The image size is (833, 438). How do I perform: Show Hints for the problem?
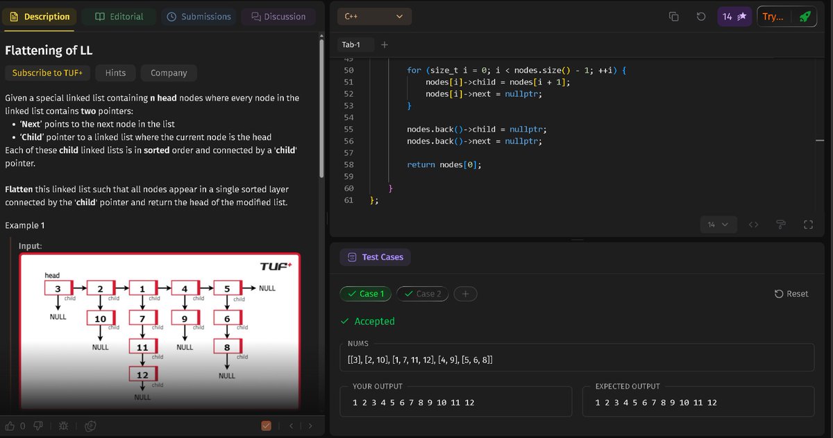pos(116,73)
